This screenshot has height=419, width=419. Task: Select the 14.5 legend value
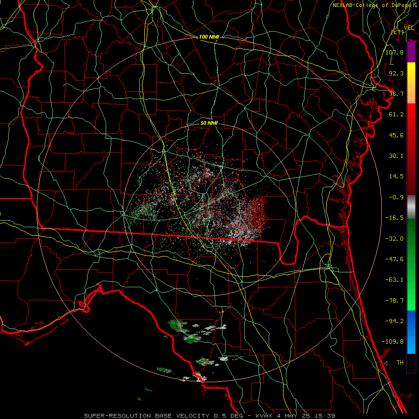[x=396, y=176]
